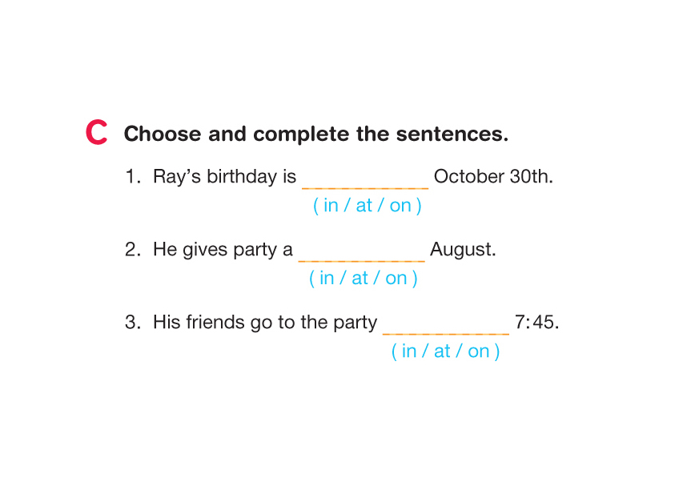Viewport: 699px width, 490px height.
Task: Click the text "Ray's birthday is"
Action: (x=224, y=177)
